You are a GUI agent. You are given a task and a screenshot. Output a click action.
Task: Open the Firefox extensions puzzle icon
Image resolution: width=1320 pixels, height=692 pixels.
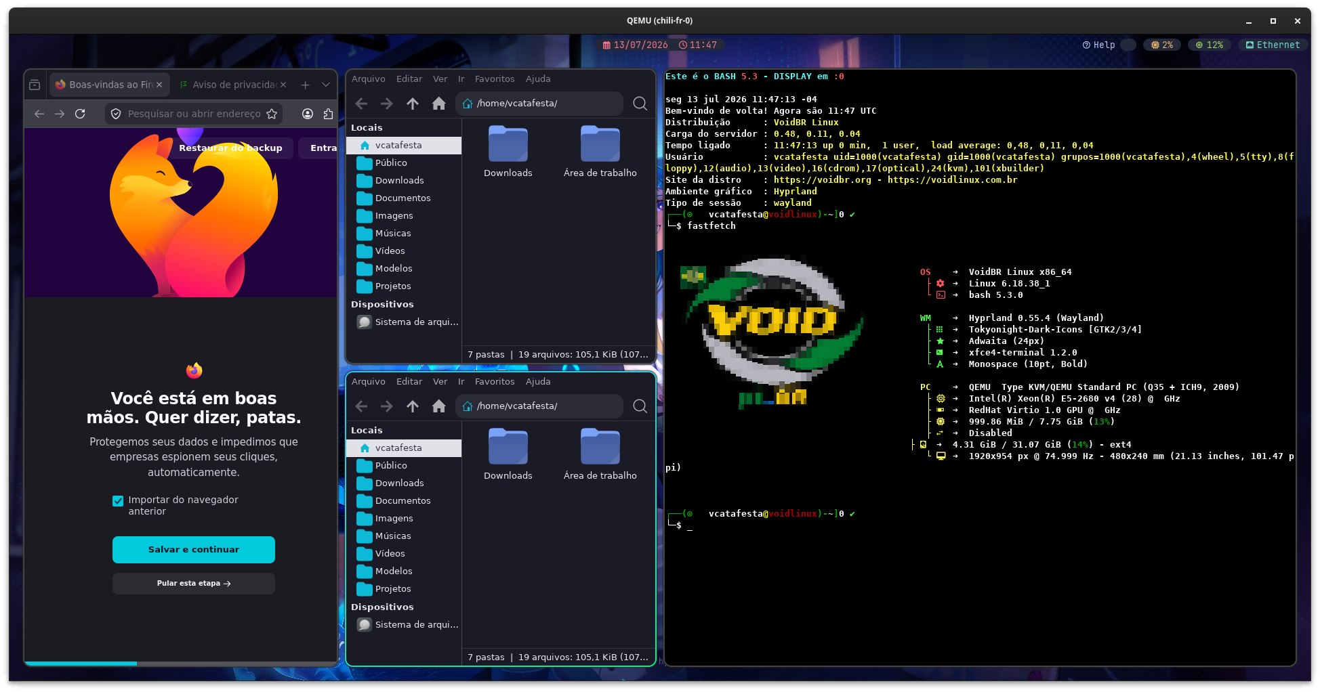point(328,114)
